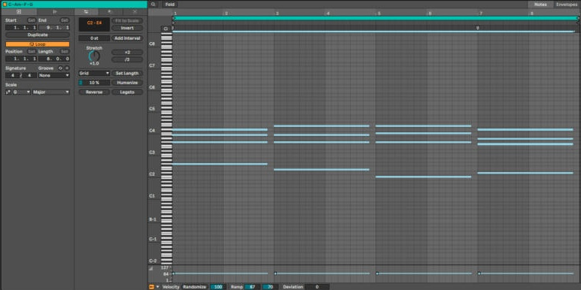Click the magnifier icon left of Fold
Image resolution: width=581 pixels, height=290 pixels.
point(154,5)
